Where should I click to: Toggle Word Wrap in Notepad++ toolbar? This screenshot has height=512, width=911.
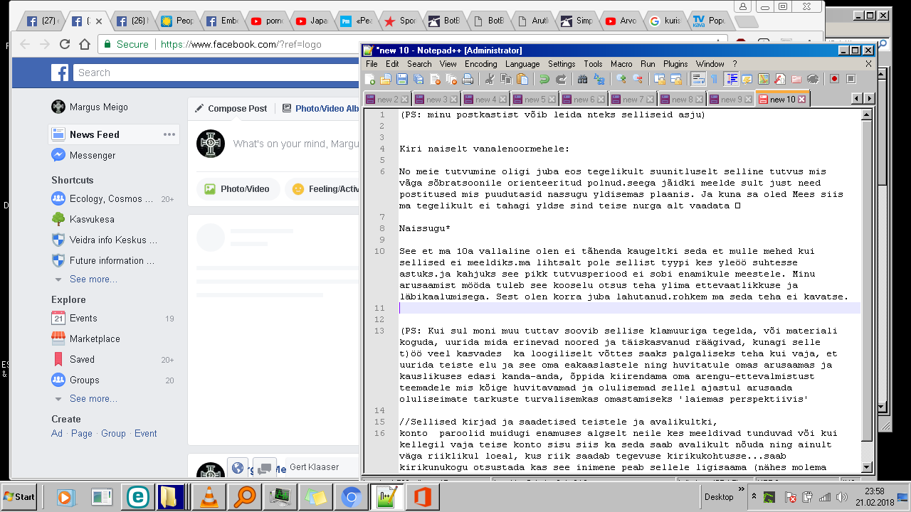pyautogui.click(x=699, y=79)
